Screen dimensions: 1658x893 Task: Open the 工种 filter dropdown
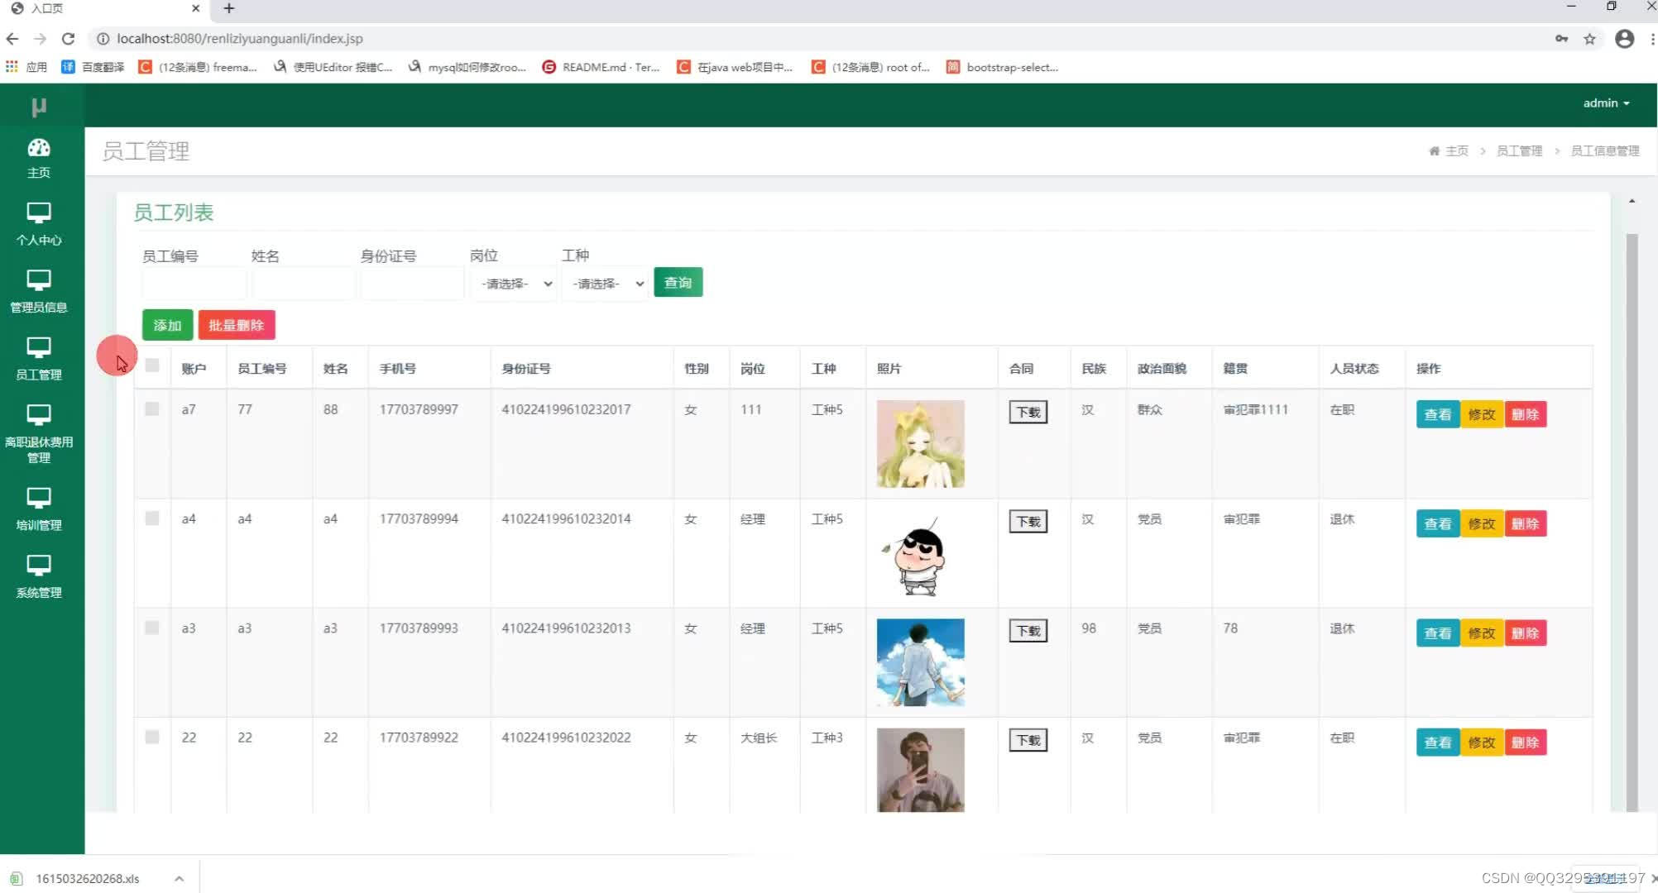click(606, 284)
